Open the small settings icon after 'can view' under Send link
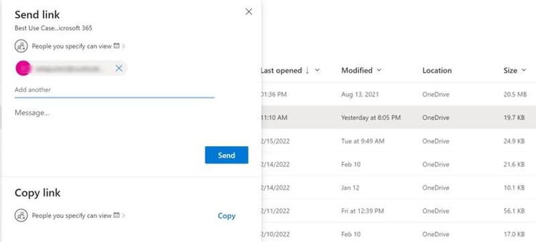 116,46
